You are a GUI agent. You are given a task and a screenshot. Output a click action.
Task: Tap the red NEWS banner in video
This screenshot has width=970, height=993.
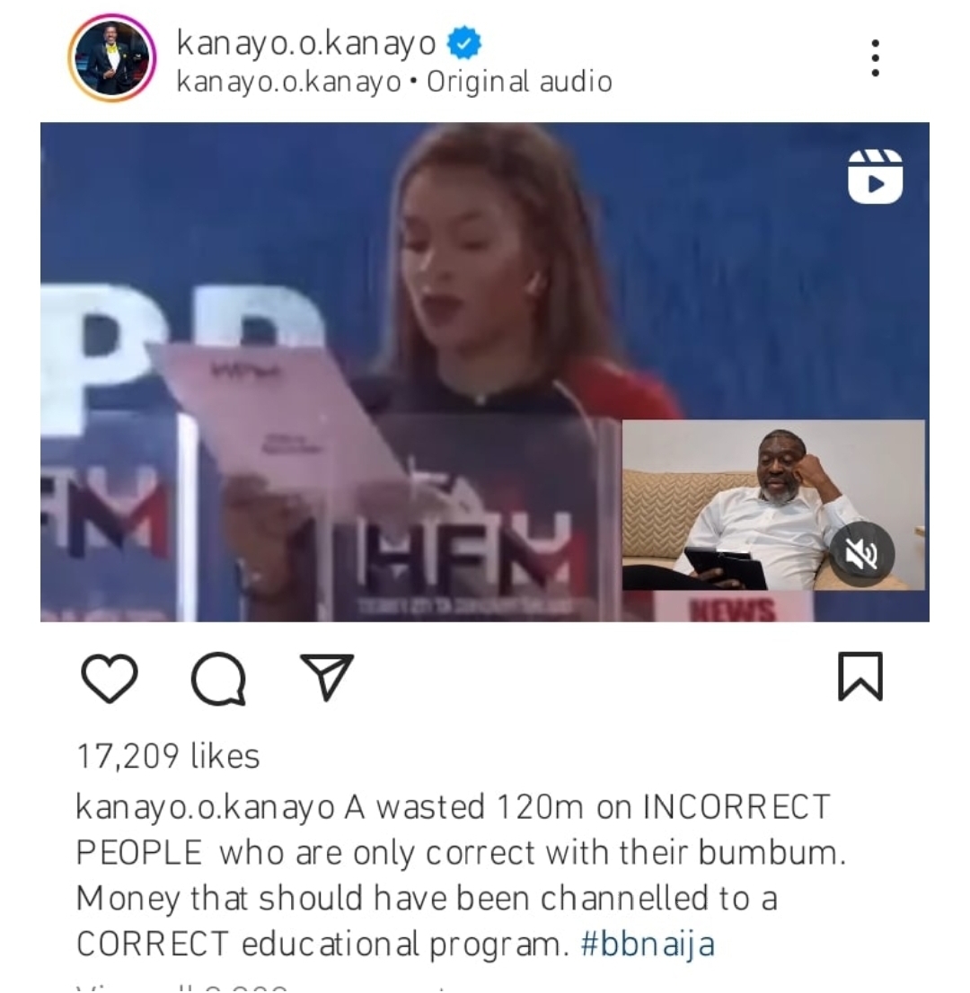[733, 609]
